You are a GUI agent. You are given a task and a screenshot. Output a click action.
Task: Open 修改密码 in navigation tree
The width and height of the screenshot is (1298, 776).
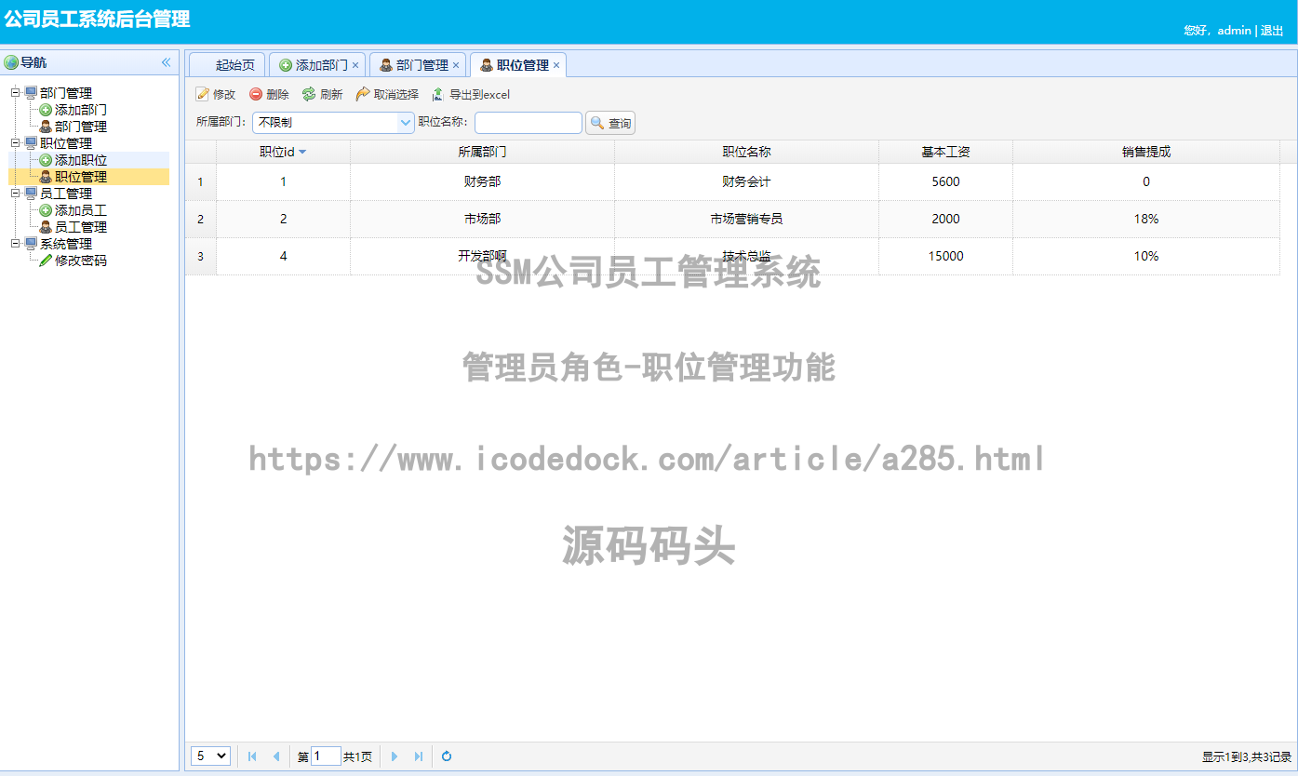pyautogui.click(x=80, y=261)
